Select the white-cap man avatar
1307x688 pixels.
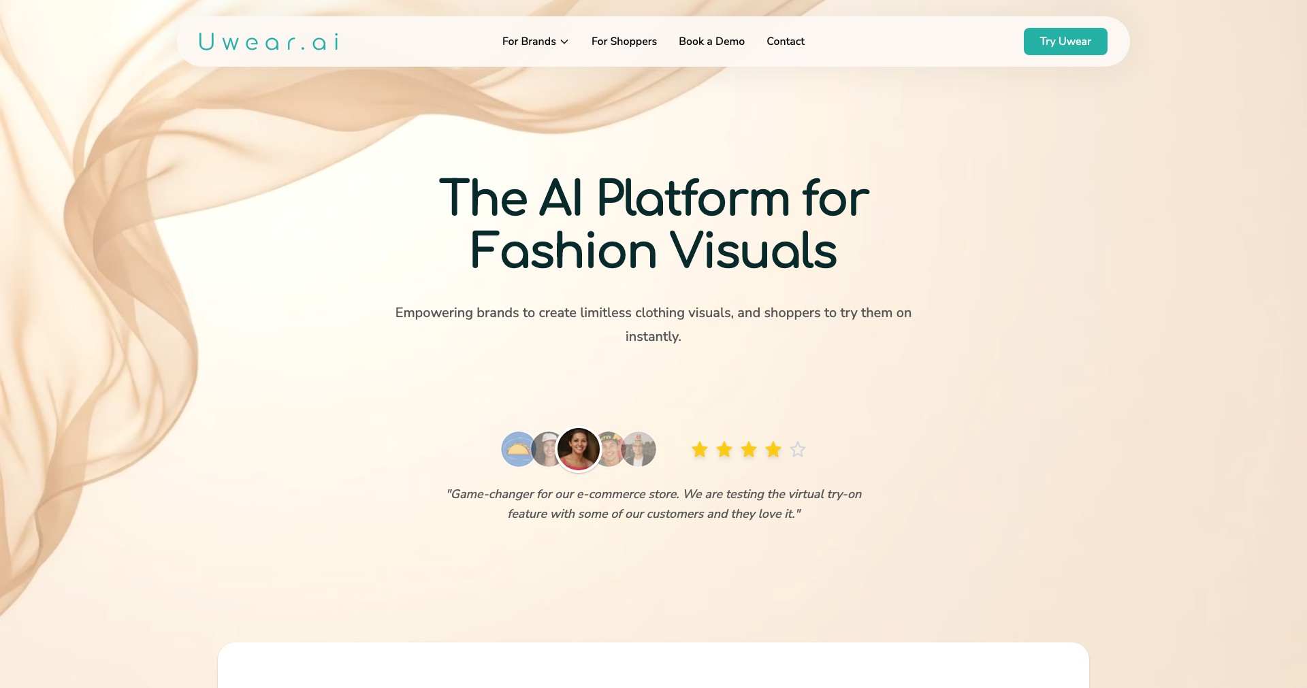545,449
